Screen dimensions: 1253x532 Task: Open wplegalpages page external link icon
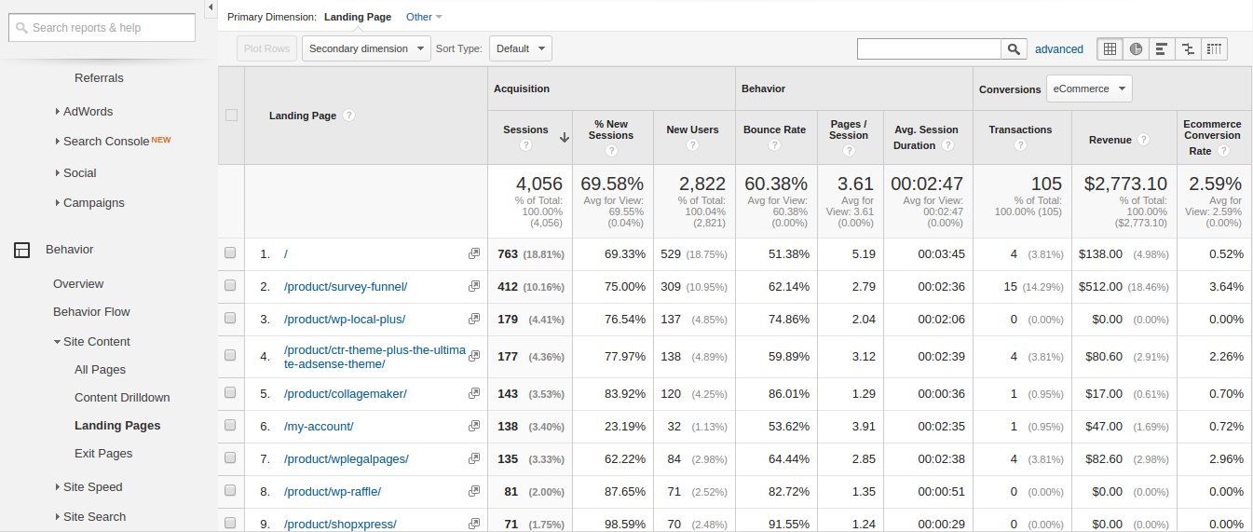(x=474, y=458)
